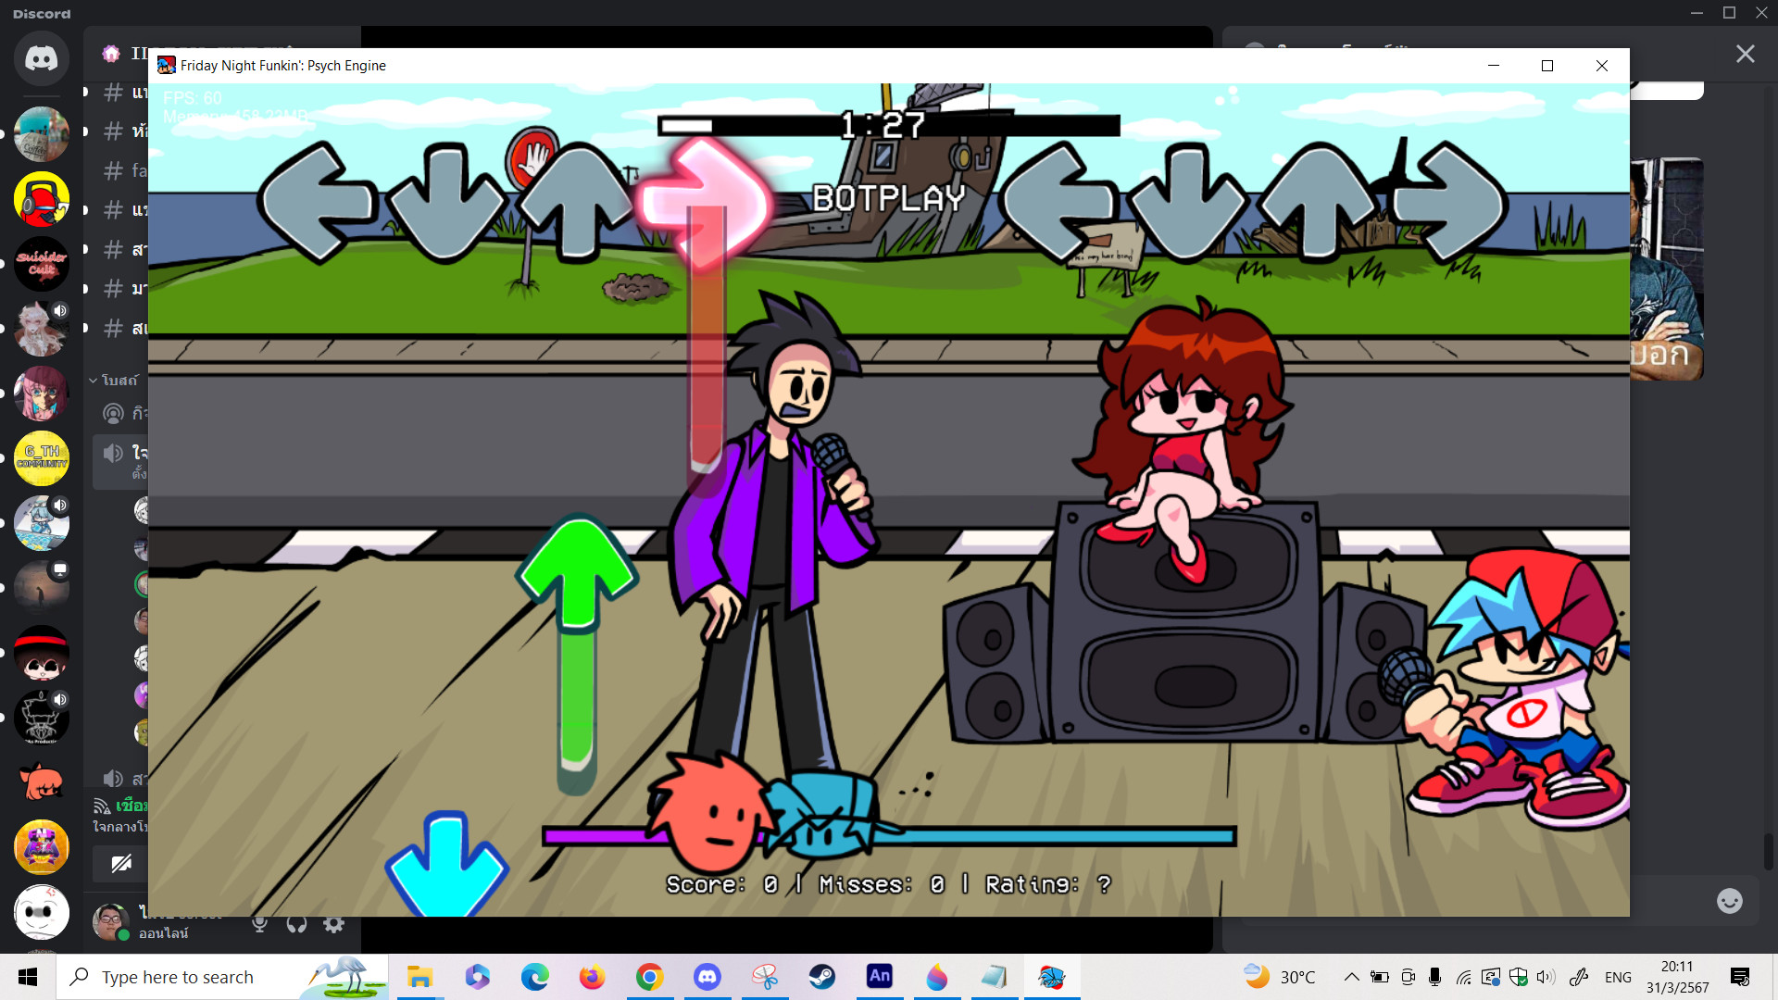Open the red-hat character server icon

[41, 653]
